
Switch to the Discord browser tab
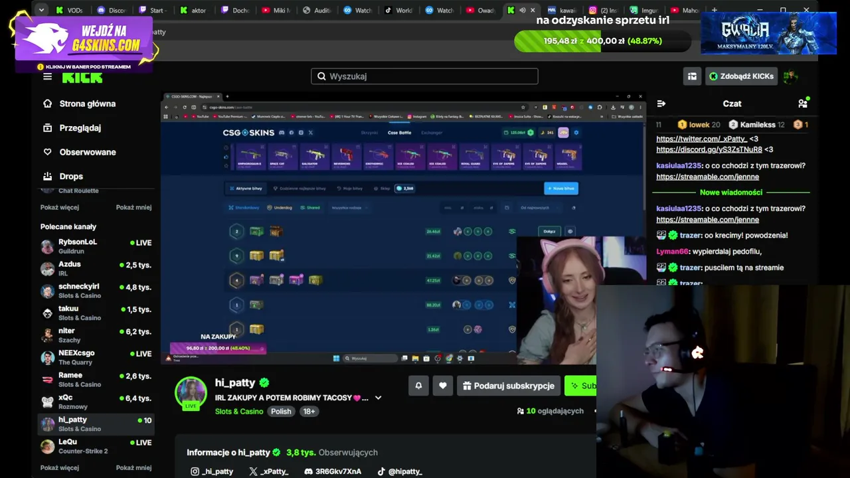tap(112, 10)
